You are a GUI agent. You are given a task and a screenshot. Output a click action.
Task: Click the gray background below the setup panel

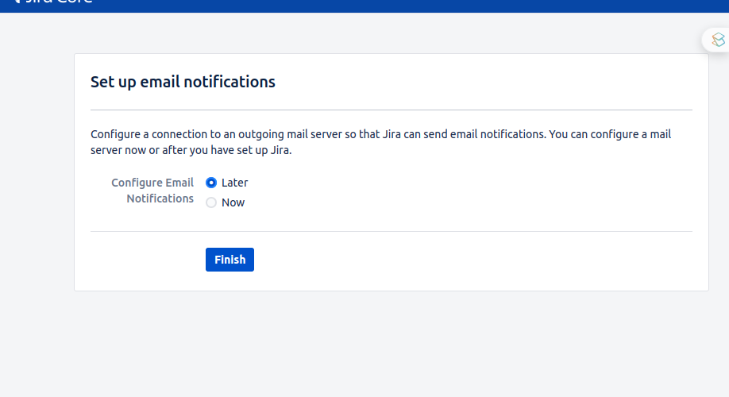coord(364,344)
